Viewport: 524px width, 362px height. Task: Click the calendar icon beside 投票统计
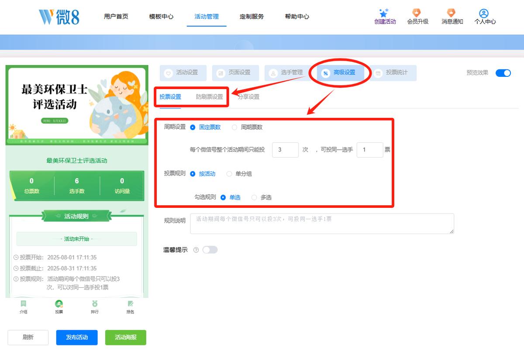pos(378,73)
